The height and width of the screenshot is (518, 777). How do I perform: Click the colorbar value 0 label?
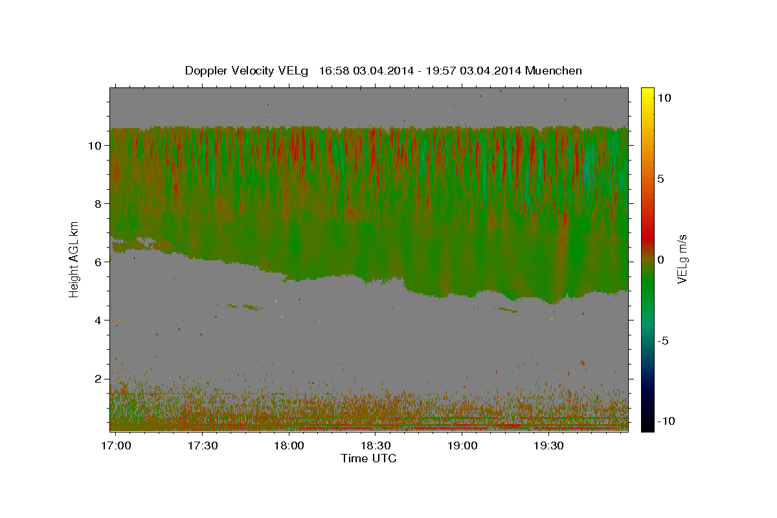(x=661, y=260)
